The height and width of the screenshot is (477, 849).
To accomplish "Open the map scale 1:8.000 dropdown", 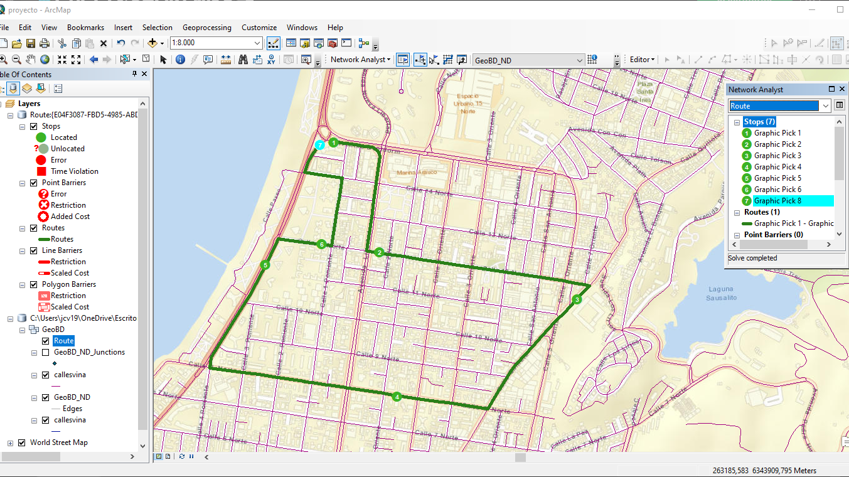I will tap(257, 43).
